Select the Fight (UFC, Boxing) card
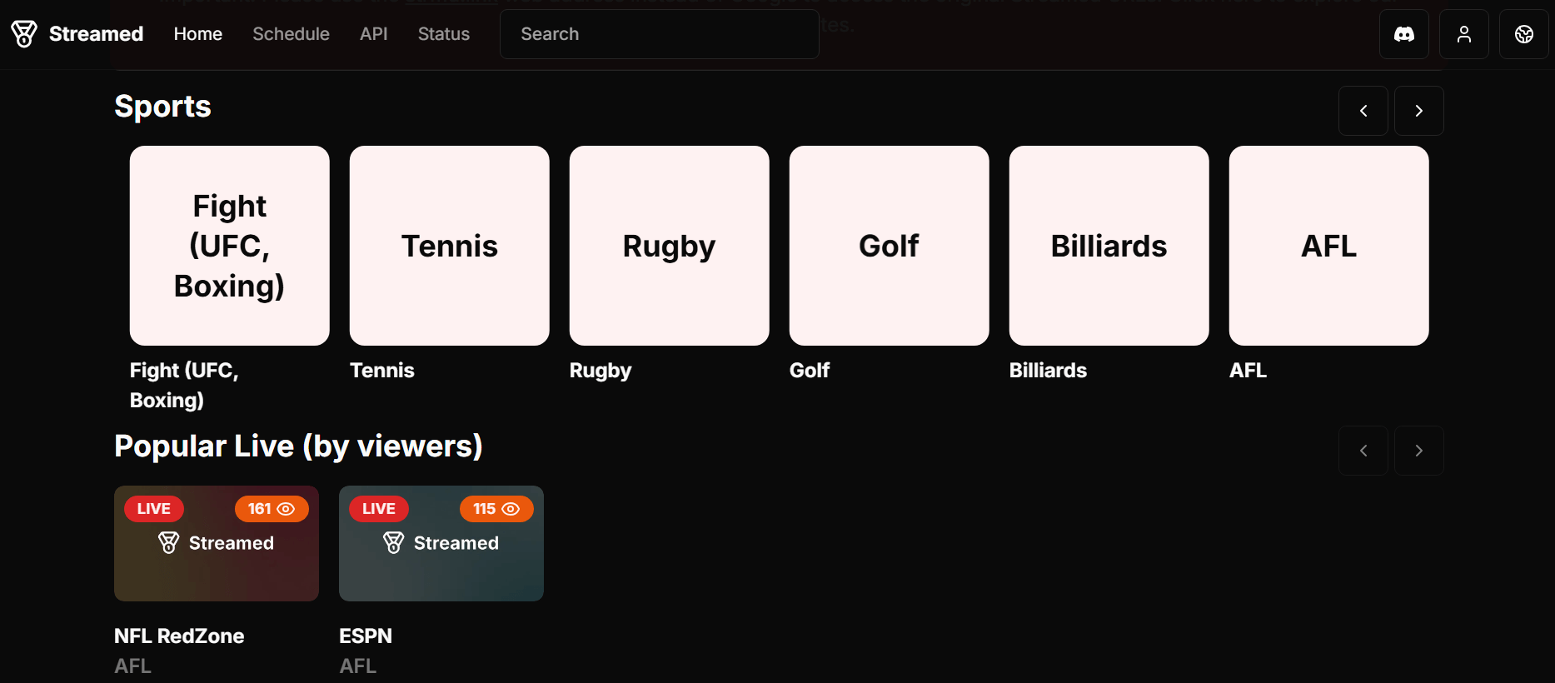The image size is (1555, 683). 230,246
